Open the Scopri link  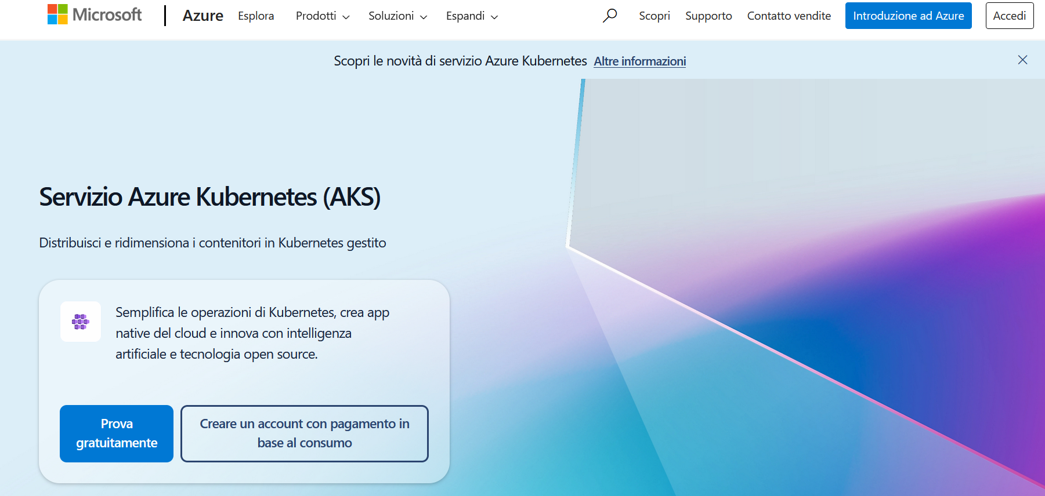(x=655, y=16)
